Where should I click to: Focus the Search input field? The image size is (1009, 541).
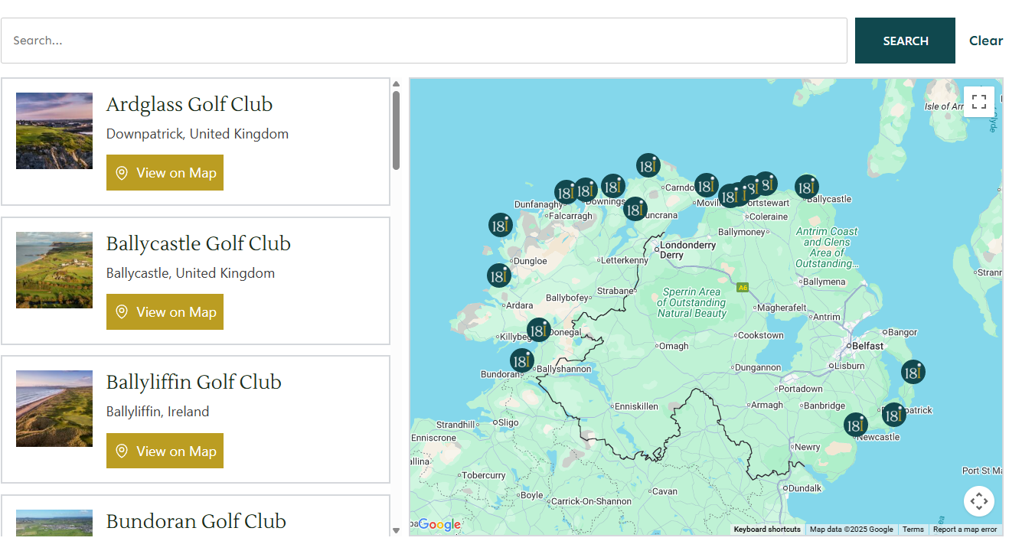coord(424,41)
